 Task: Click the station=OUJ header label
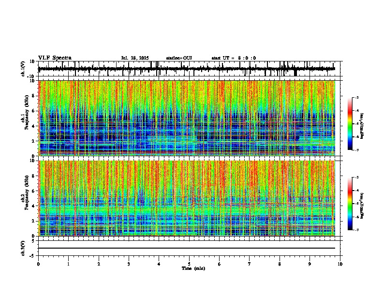click(179, 58)
